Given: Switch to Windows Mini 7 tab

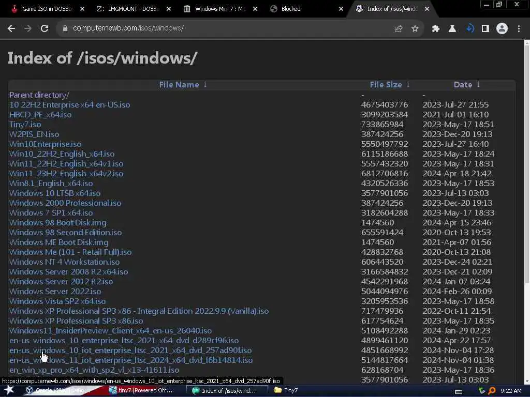Looking at the screenshot, I should click(219, 9).
